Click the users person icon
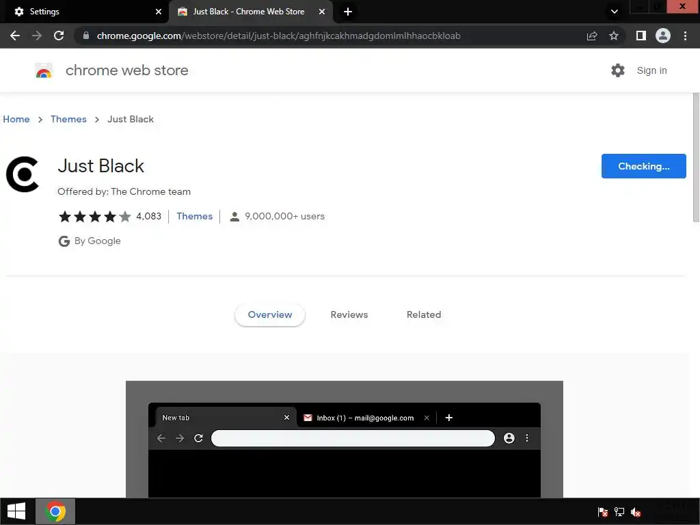700x525 pixels. [234, 217]
